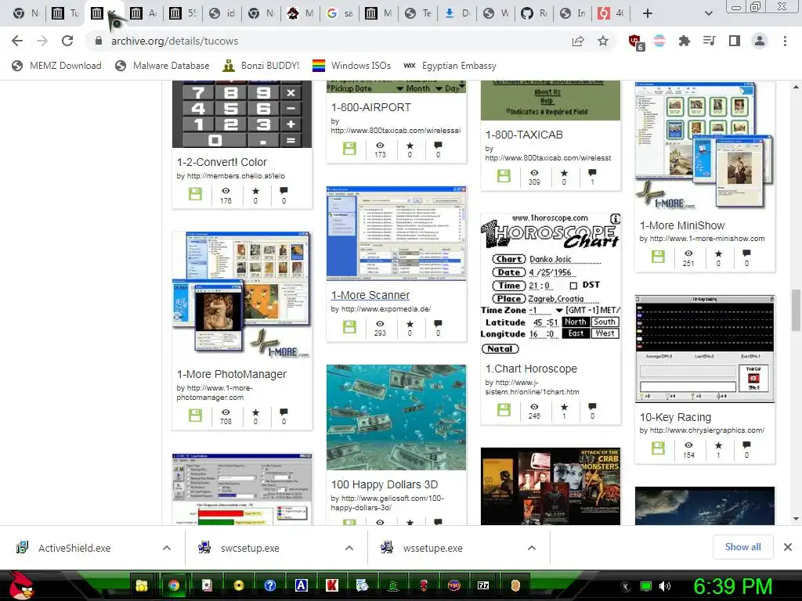Open the ActiveShield.exe downloaded file

[74, 548]
